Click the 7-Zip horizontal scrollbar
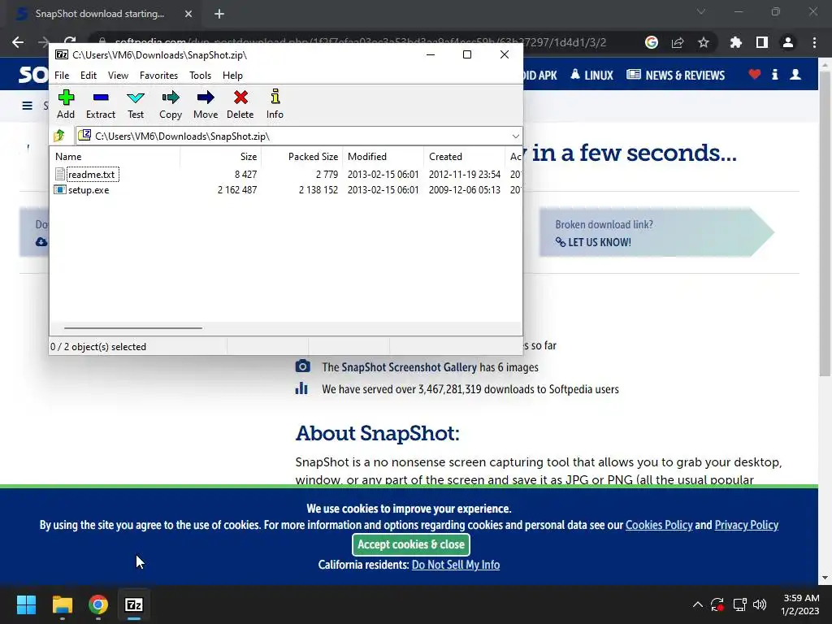 [x=132, y=328]
